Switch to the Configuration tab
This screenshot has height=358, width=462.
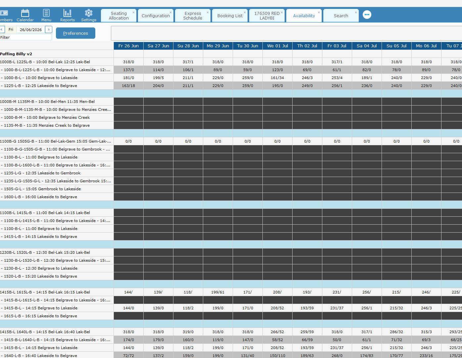coord(156,16)
